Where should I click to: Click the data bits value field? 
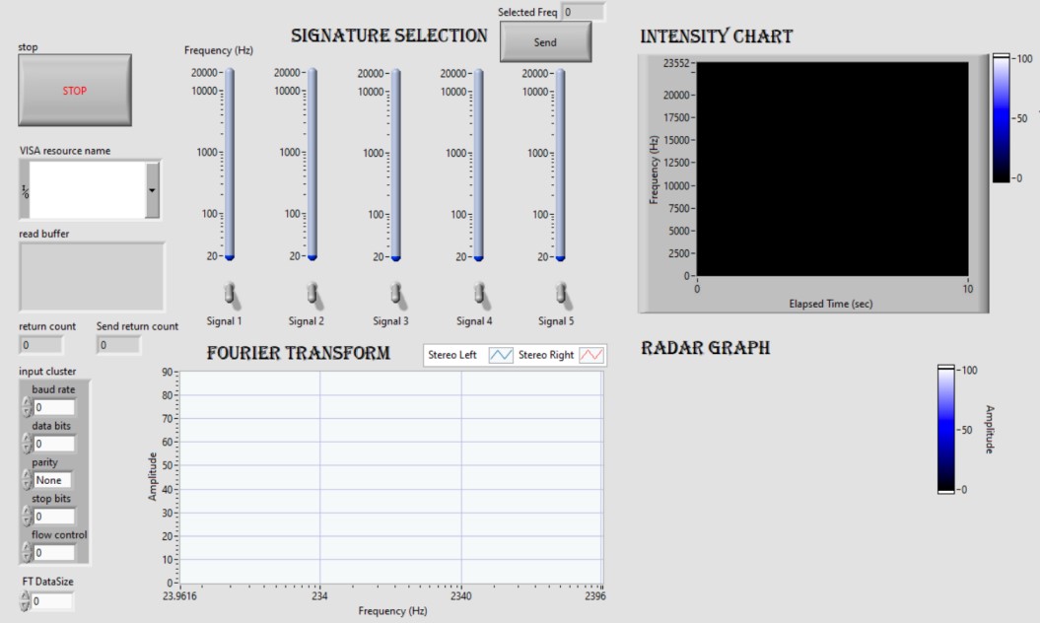point(53,444)
